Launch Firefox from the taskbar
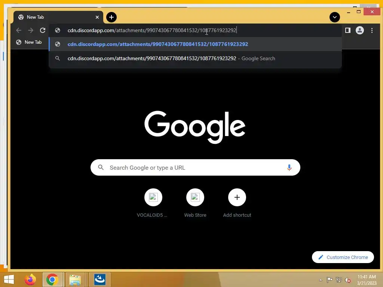 click(x=30, y=280)
